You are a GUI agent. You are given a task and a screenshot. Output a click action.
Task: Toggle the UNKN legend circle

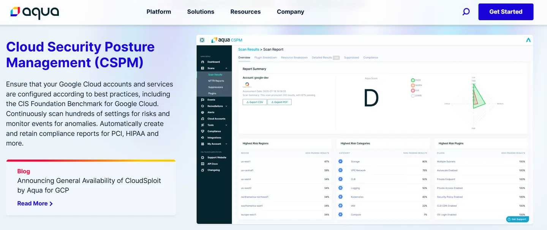click(413, 95)
